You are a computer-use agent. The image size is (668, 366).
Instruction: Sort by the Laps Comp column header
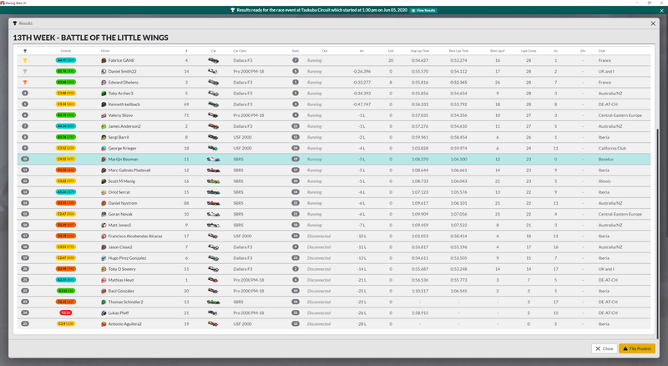[529, 51]
